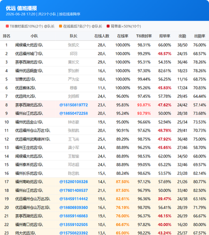Click the red 45.65% value

pyautogui.click(x=165, y=148)
